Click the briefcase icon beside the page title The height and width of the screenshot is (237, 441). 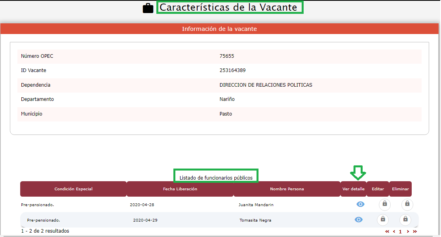[x=148, y=8]
